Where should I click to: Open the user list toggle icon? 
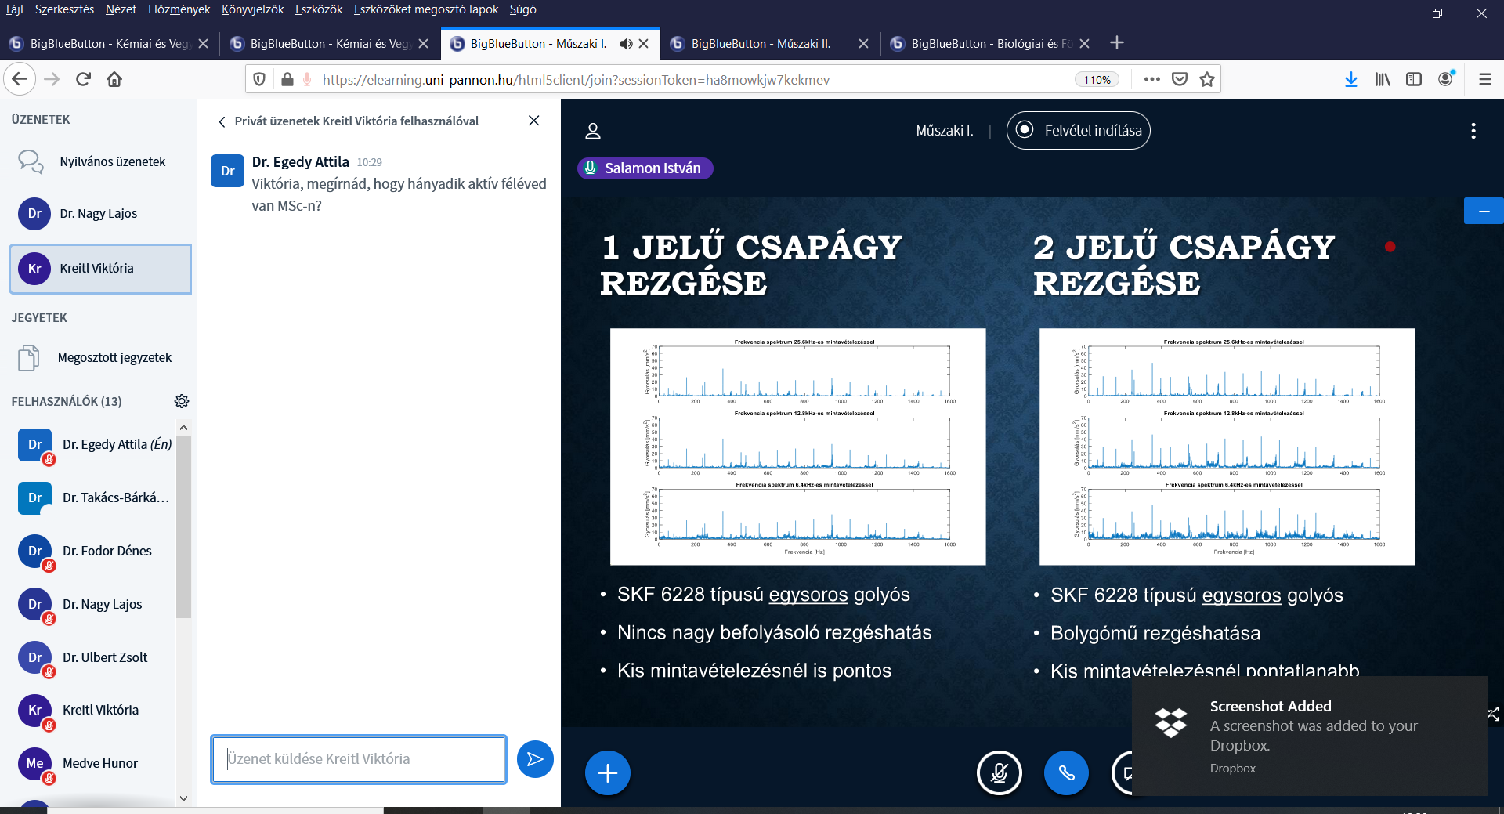(593, 131)
